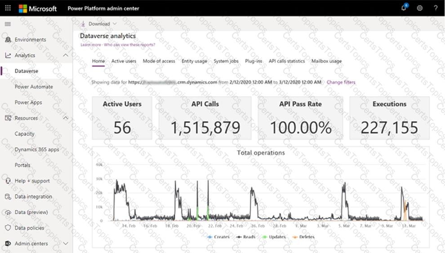Switch to API calls statistics tab
Screen dimensions: 445x253
[286, 61]
